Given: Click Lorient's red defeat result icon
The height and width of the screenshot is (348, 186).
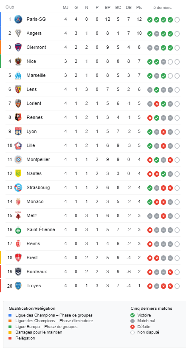Looking at the screenshot, I should pyautogui.click(x=157, y=104).
